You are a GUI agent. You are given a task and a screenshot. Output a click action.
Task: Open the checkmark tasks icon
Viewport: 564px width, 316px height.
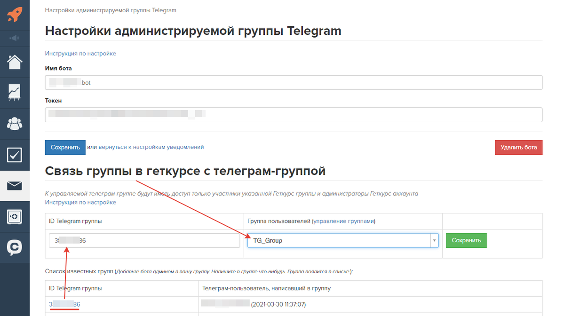coord(15,155)
